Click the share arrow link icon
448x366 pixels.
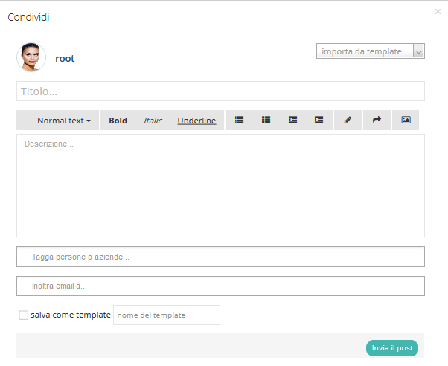377,120
